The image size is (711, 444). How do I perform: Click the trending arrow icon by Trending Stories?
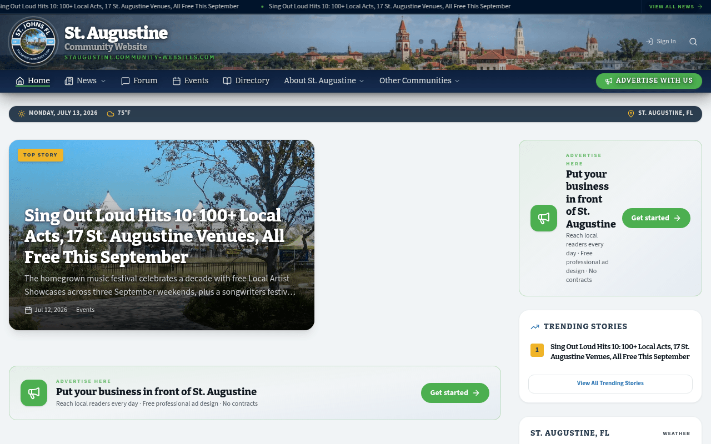coord(535,327)
